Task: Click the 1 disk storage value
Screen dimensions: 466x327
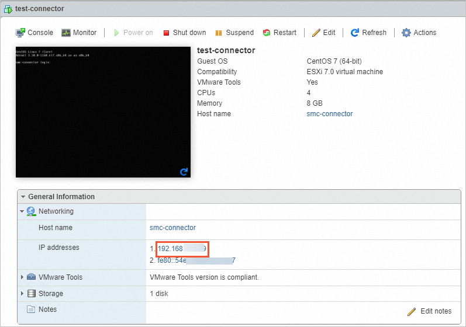Action: [x=159, y=294]
